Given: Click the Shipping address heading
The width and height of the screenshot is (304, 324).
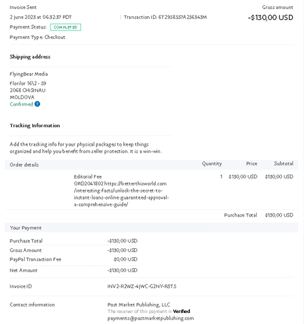Looking at the screenshot, I should [30, 57].
